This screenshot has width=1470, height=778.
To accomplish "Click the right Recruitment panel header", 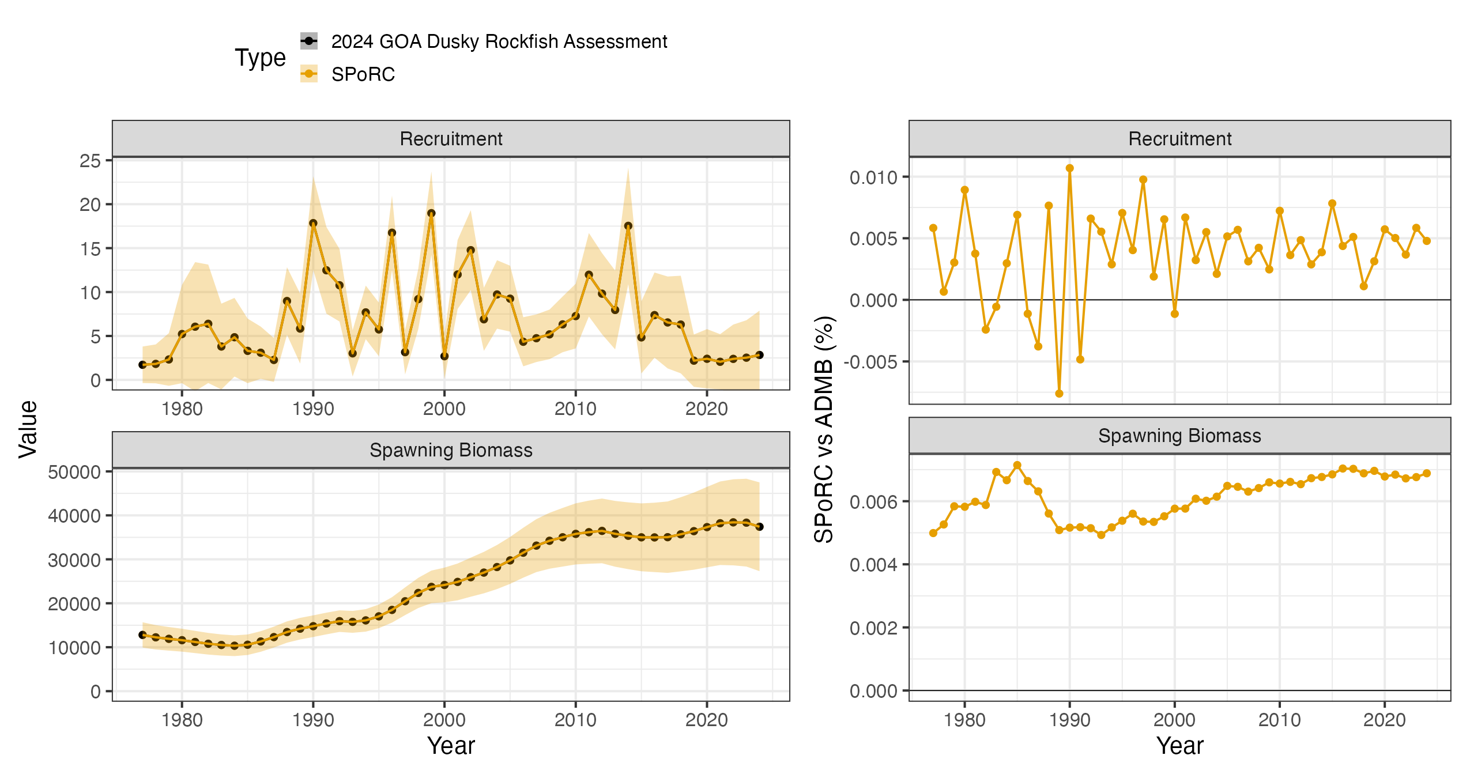I will pos(1179,138).
